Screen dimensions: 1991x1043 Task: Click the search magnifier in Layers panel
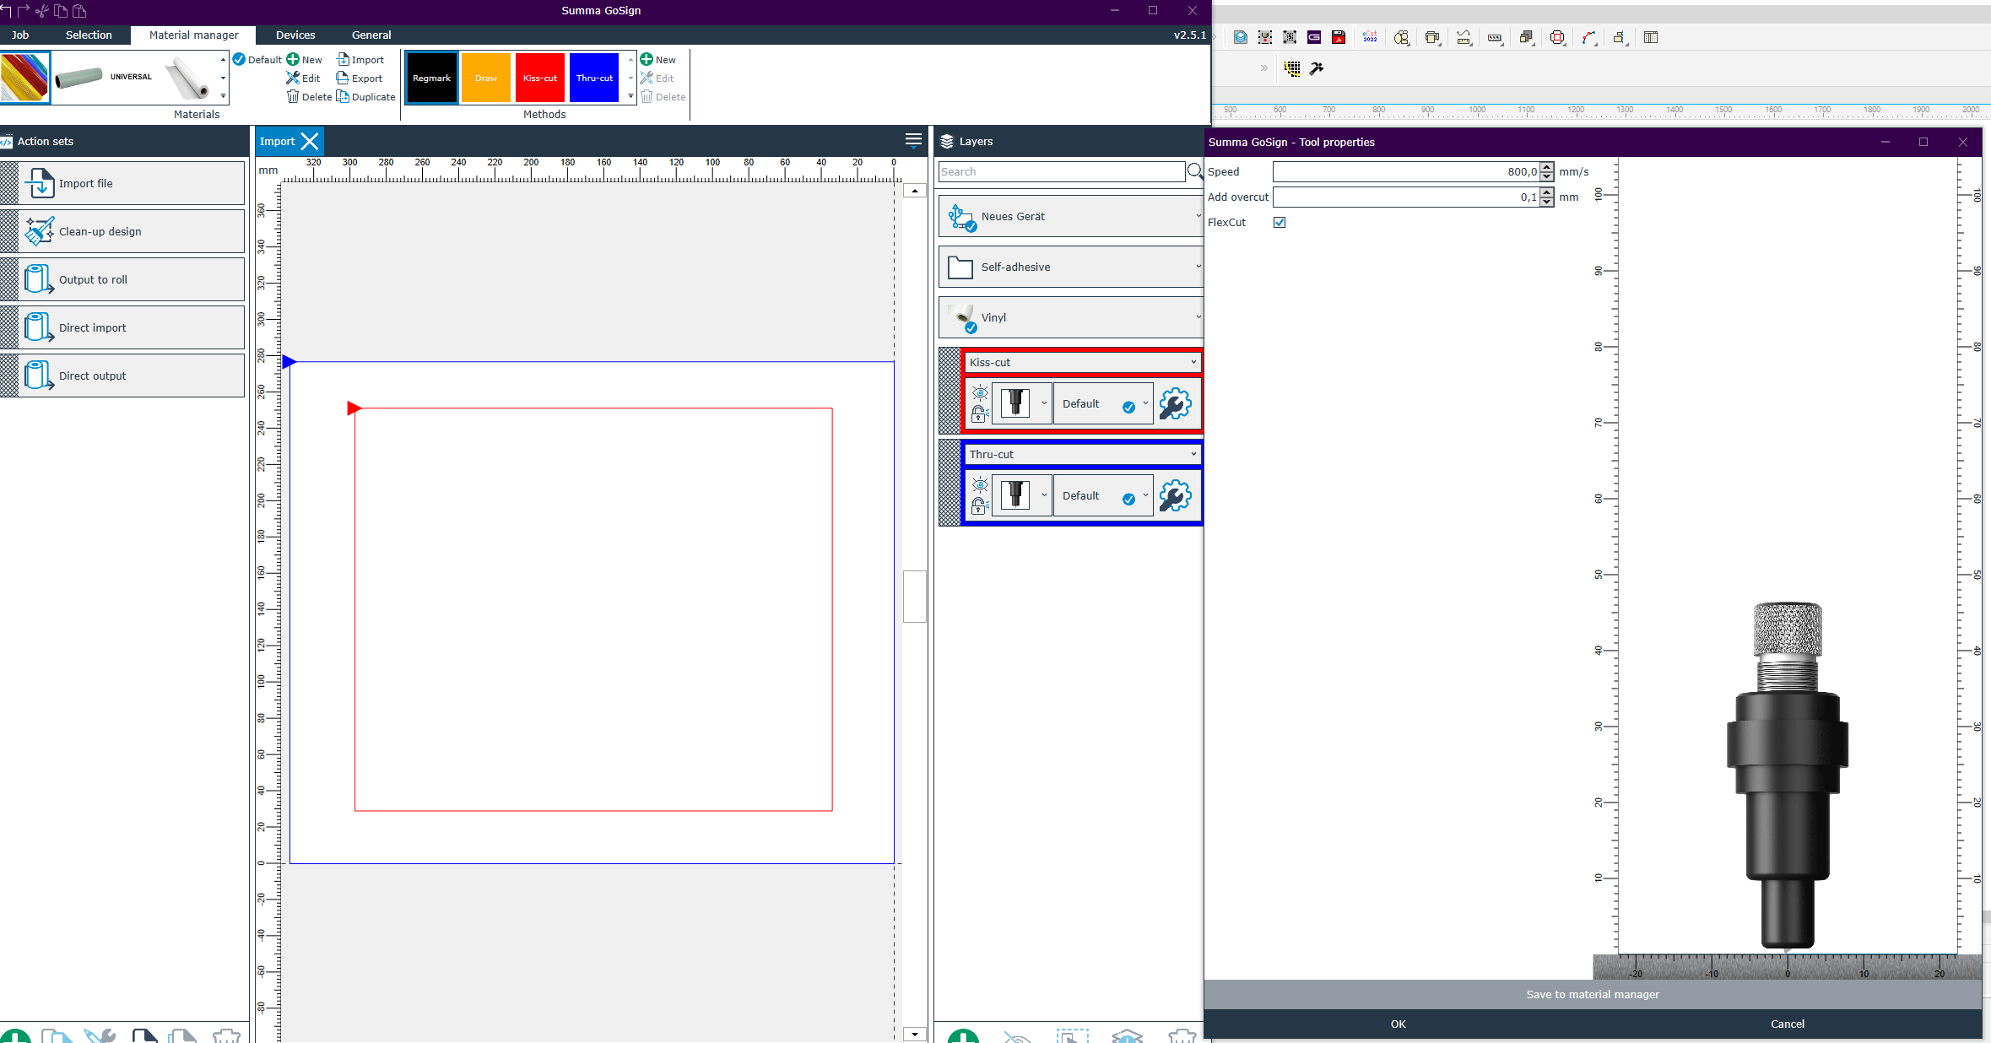1195,171
